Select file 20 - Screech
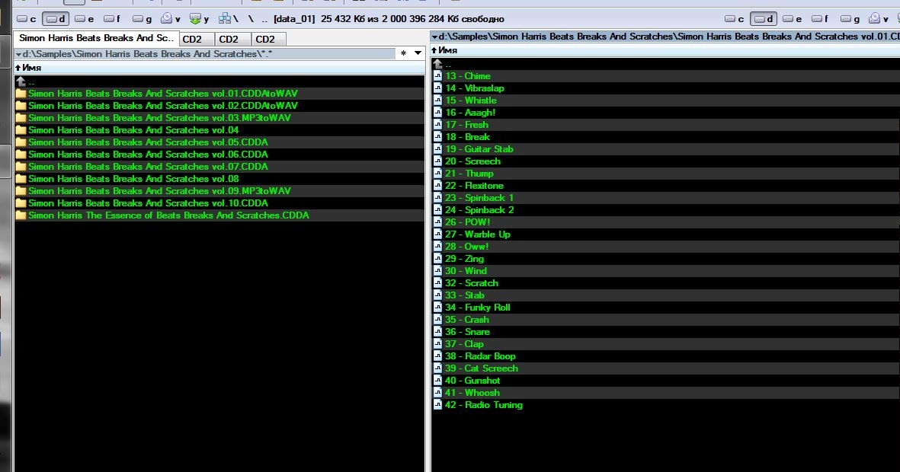Screen dimensions: 900x472 [473, 161]
